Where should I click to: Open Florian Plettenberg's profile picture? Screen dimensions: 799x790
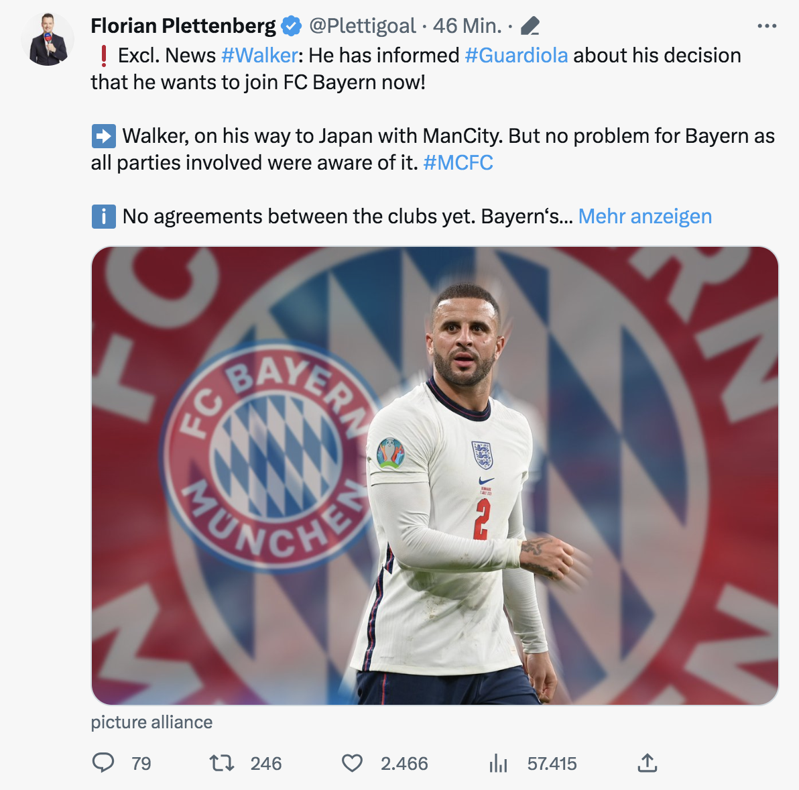48,40
